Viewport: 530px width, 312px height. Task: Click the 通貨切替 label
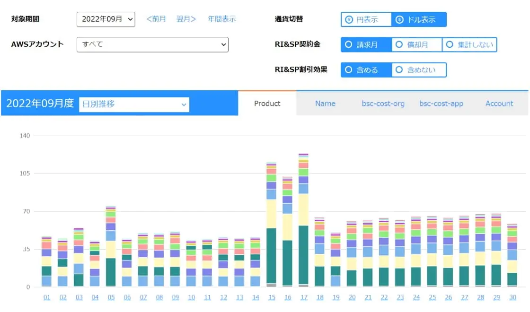point(289,19)
